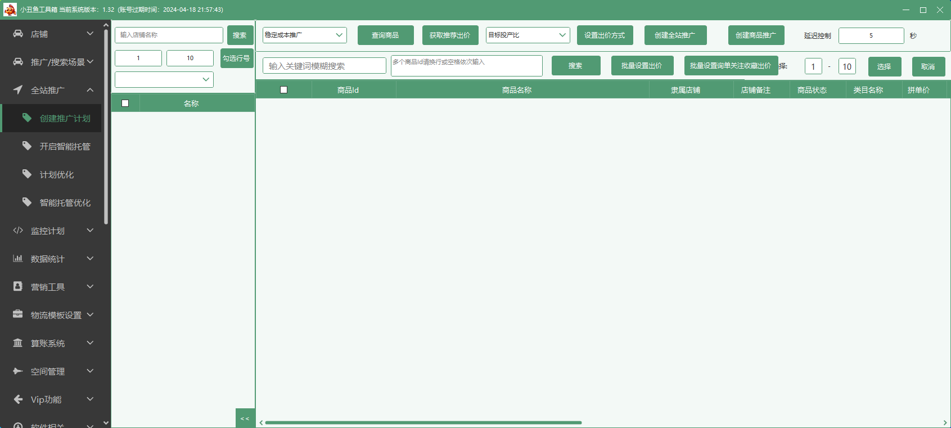
Task: Open the 稳定成本推广 dropdown
Action: pyautogui.click(x=304, y=35)
